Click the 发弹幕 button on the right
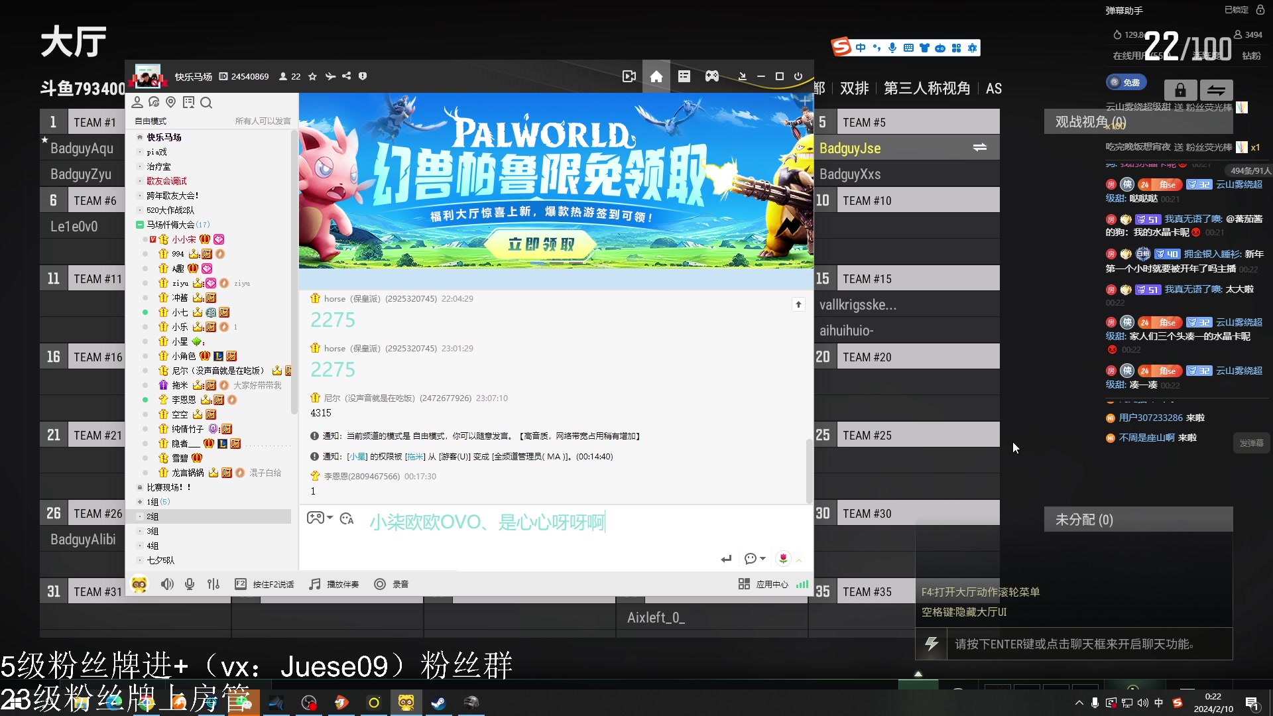 point(1252,442)
